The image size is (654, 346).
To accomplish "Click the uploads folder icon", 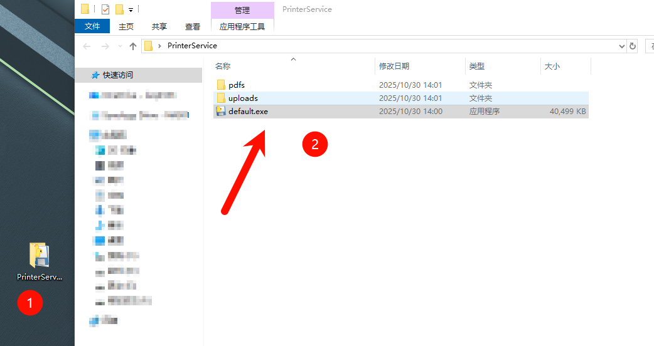I will pyautogui.click(x=221, y=98).
